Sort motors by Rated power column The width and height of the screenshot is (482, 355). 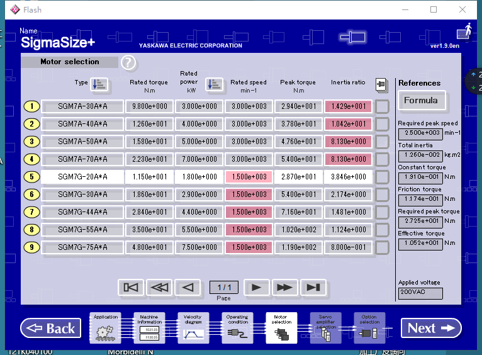214,84
